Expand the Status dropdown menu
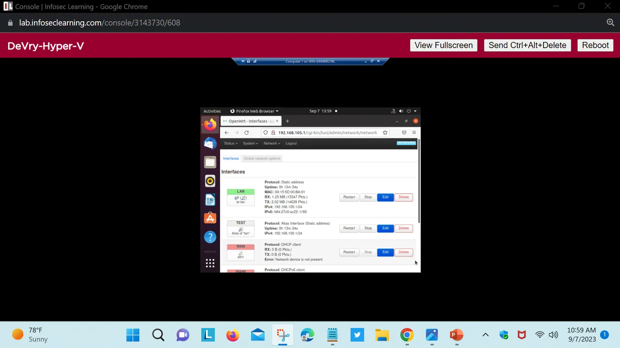Image resolution: width=620 pixels, height=348 pixels. point(231,143)
